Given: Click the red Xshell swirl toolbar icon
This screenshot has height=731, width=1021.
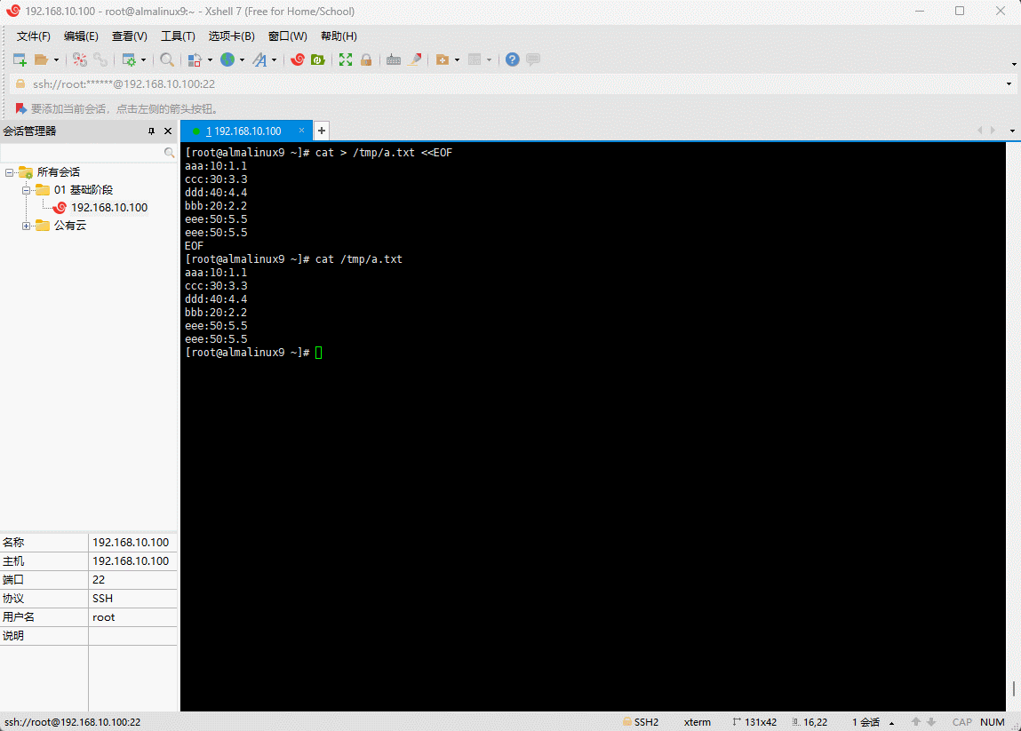Looking at the screenshot, I should 298,60.
